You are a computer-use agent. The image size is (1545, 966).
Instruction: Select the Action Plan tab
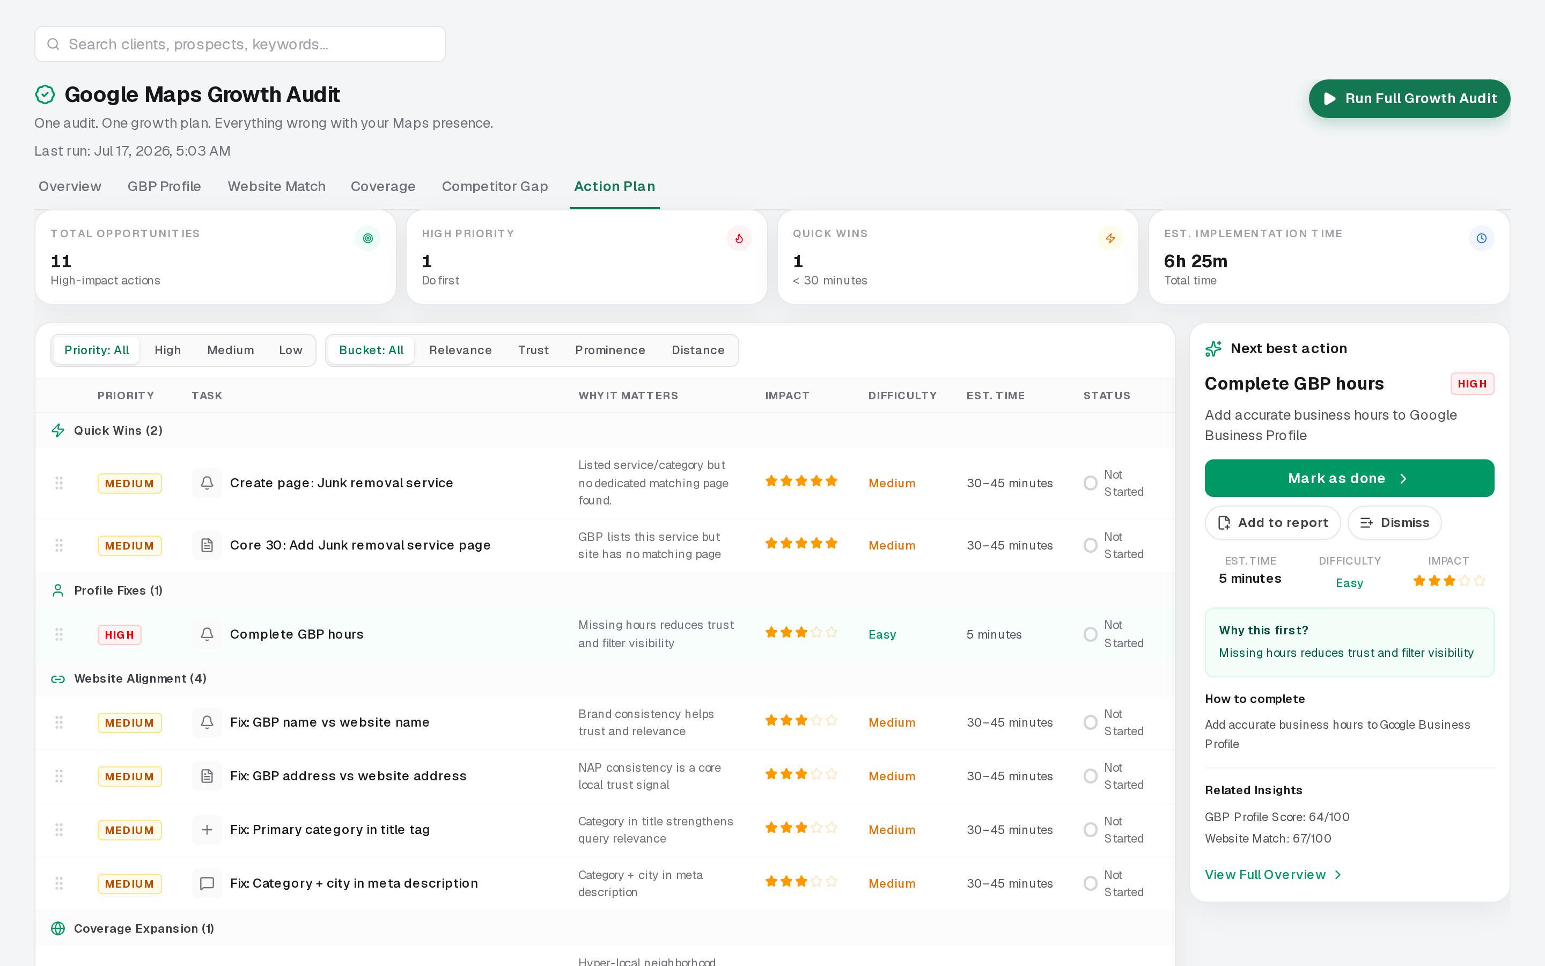[x=614, y=186]
